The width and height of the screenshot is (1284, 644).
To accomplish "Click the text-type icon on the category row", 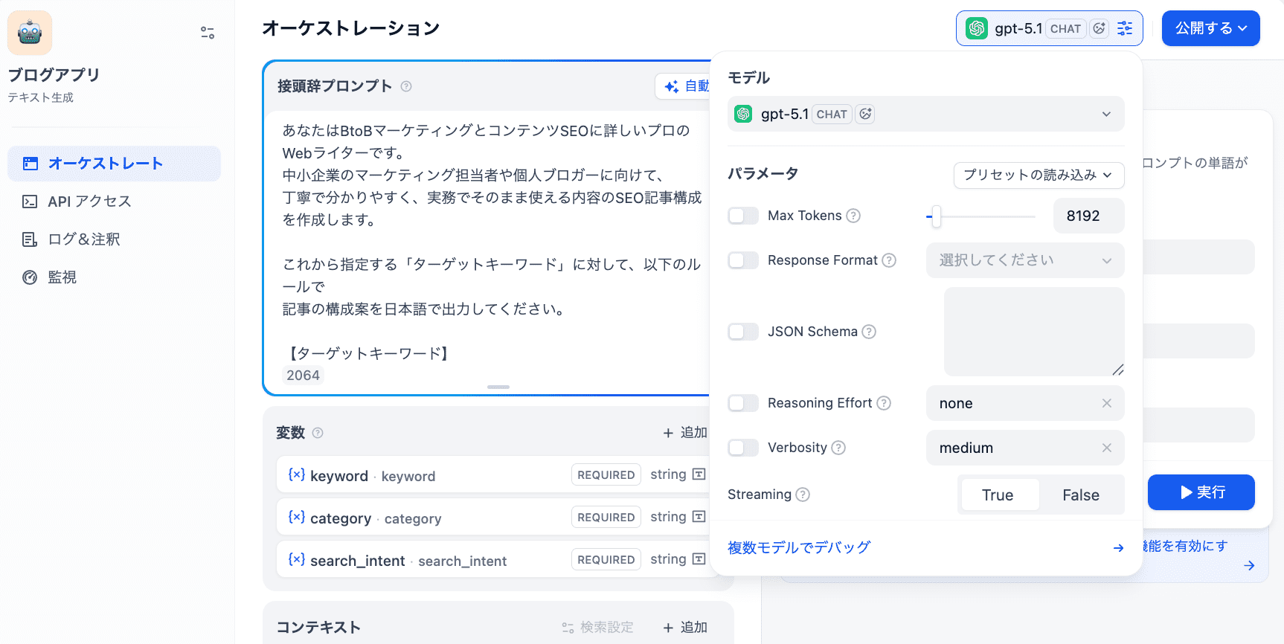I will pos(699,517).
